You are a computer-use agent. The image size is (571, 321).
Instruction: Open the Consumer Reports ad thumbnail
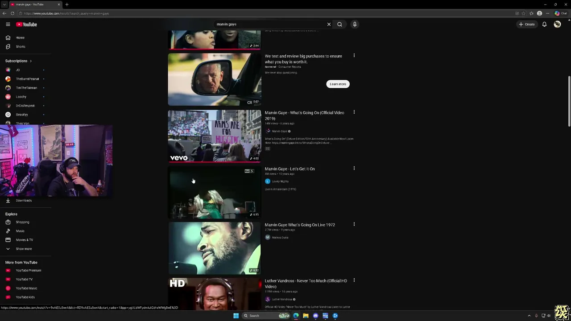coord(215,79)
